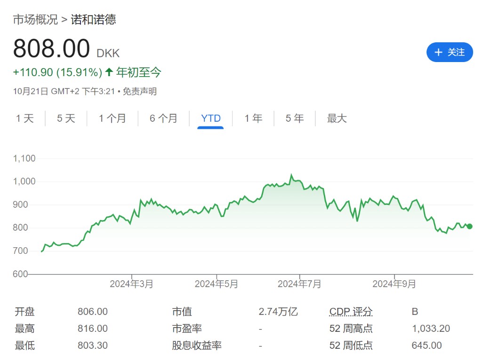
Task: Select the YTD range tab
Action: click(210, 118)
